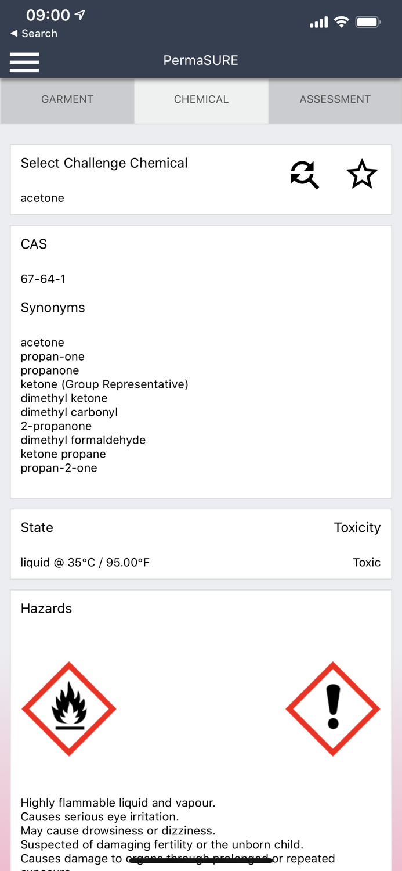
Task: Tap the Select Challenge Chemical field
Action: pos(104,163)
